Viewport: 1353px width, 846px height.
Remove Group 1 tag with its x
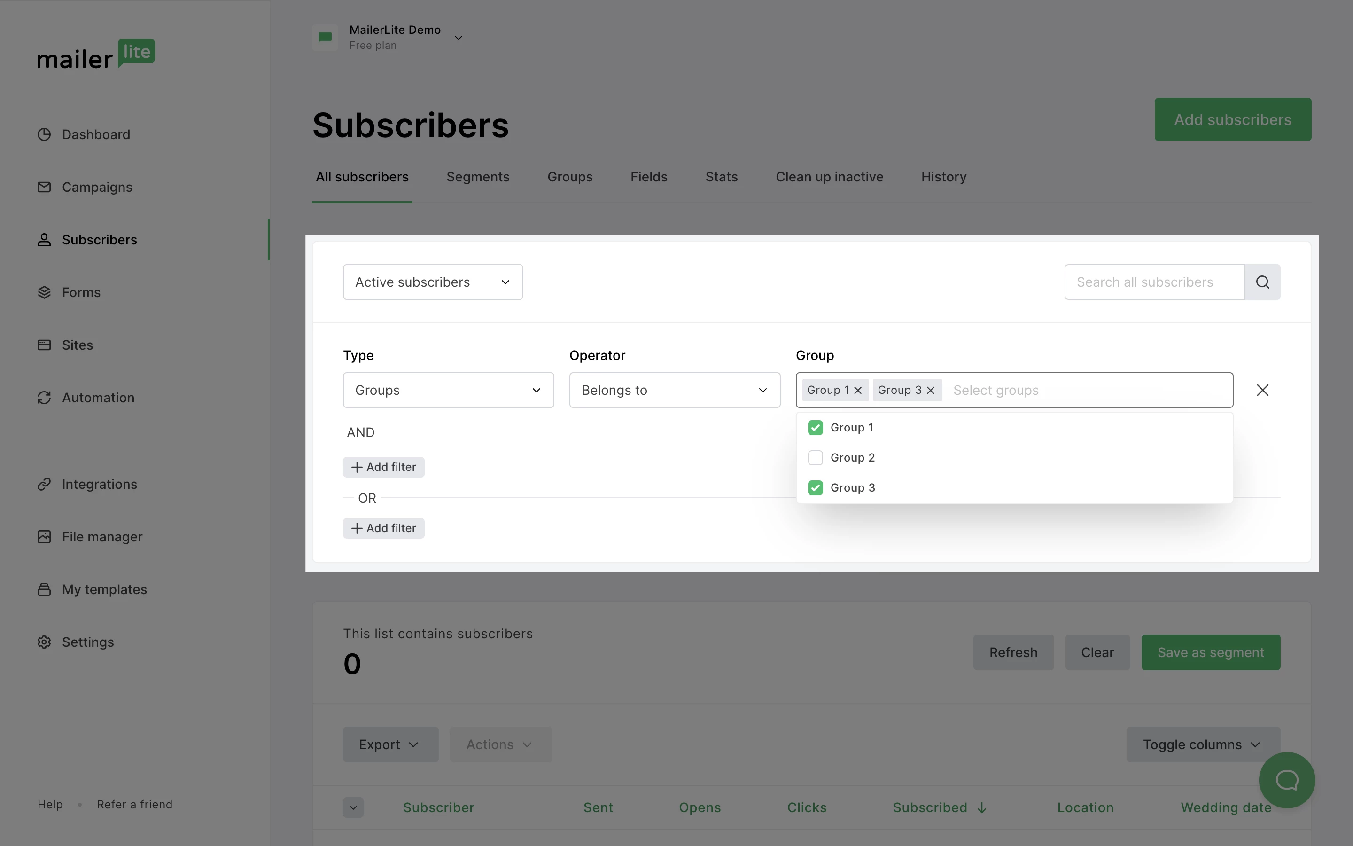pos(858,390)
